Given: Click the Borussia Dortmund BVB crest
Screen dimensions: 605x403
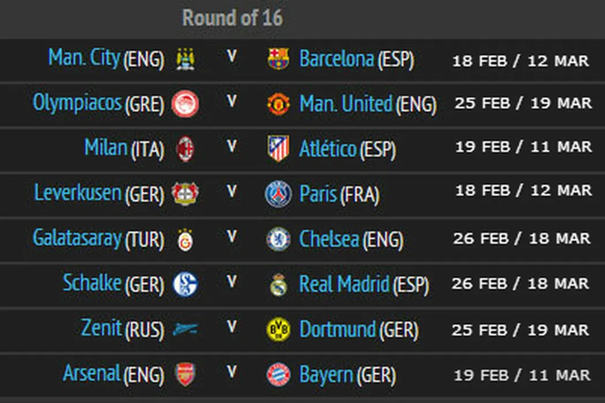Looking at the screenshot, I should (x=279, y=329).
